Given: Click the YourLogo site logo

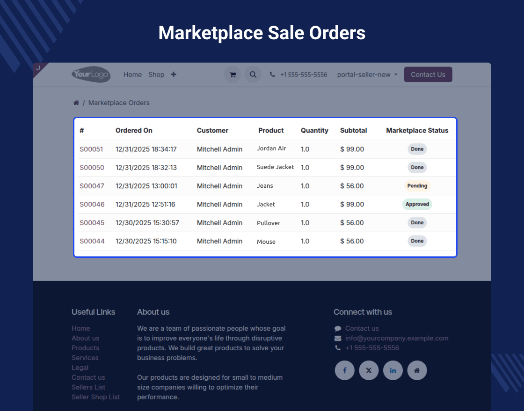Looking at the screenshot, I should 91,74.
